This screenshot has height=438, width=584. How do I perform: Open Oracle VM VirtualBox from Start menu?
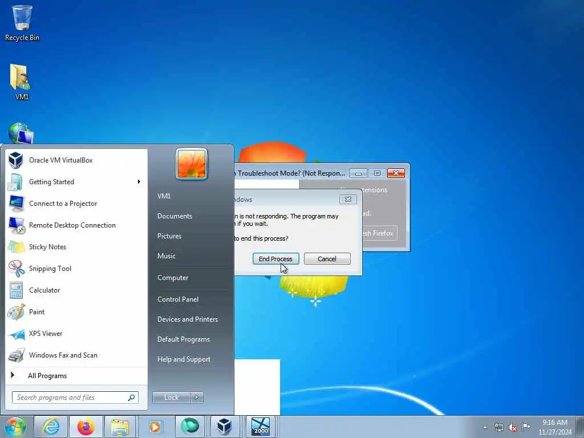coord(76,160)
